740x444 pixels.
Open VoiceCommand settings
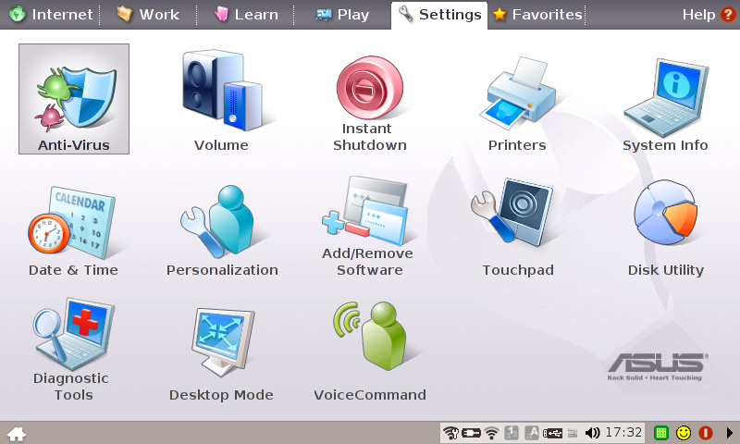[369, 351]
